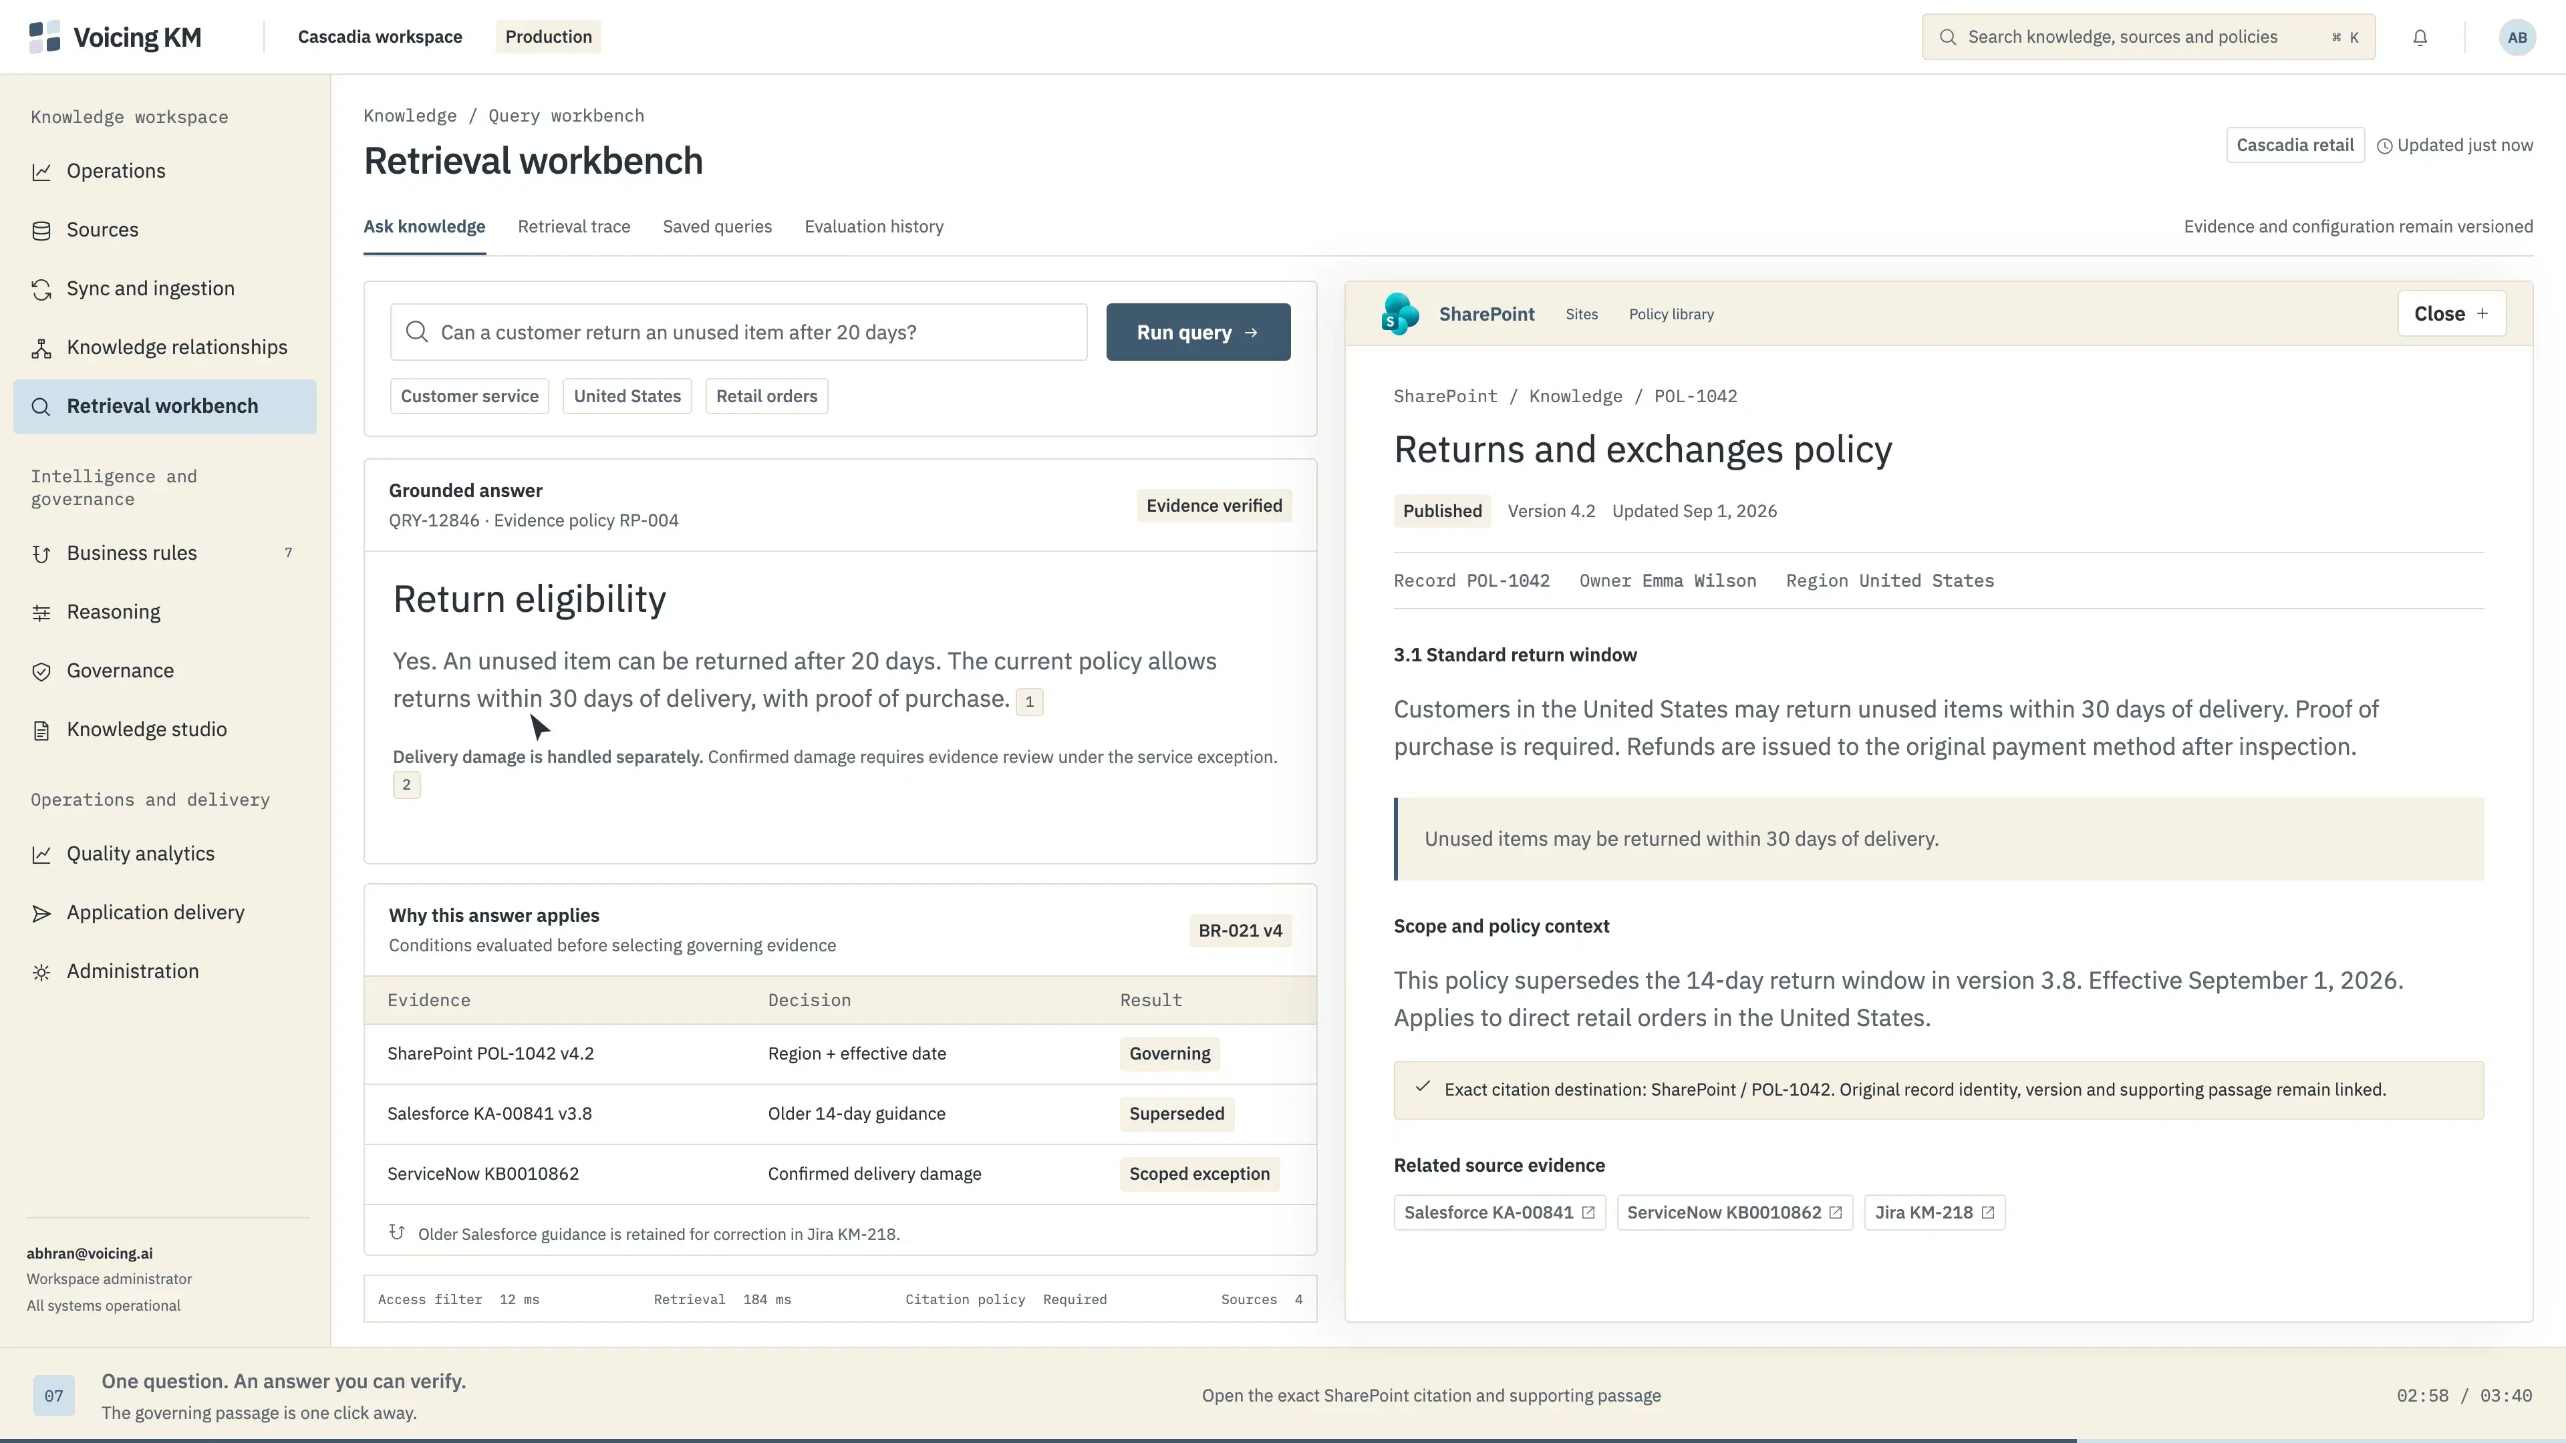Click the Published status badge

pyautogui.click(x=1441, y=511)
